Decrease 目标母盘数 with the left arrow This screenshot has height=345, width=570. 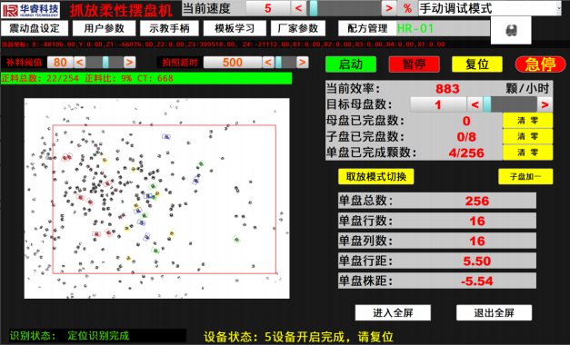click(x=475, y=105)
